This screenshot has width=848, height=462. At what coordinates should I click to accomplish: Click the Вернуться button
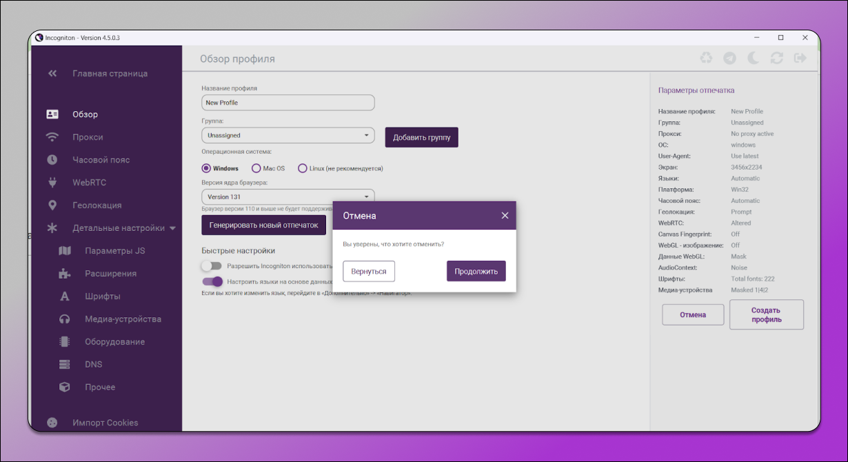coord(369,271)
